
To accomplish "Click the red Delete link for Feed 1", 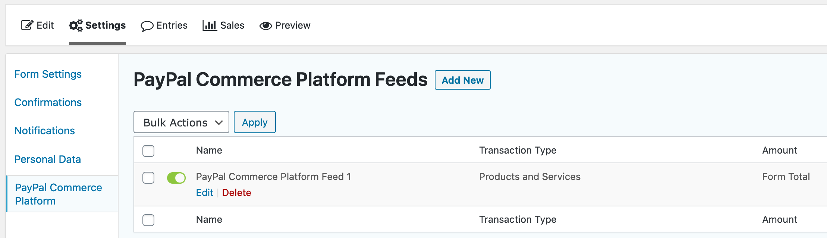I will coord(236,193).
